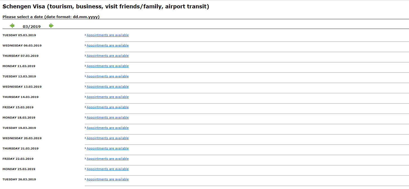The image size is (409, 189).
Task: Open appointments link for Tuesday 26.03.2019
Action: tap(108, 179)
